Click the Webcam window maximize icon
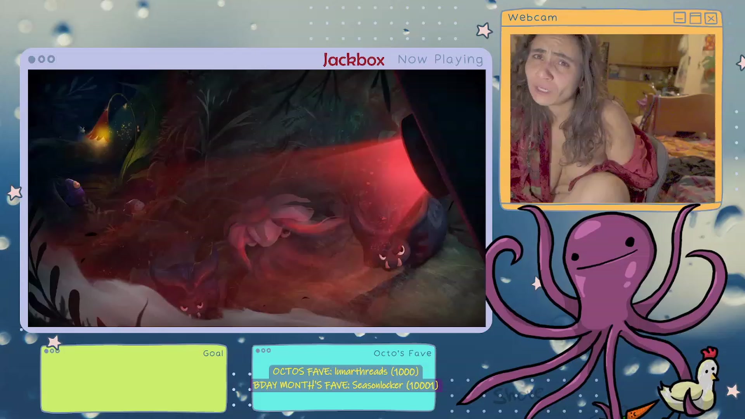 (695, 18)
